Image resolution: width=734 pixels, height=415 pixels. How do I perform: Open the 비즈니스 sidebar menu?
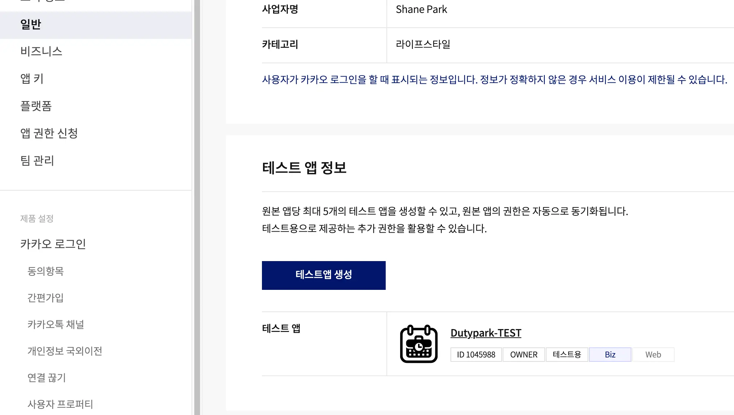[x=41, y=51]
